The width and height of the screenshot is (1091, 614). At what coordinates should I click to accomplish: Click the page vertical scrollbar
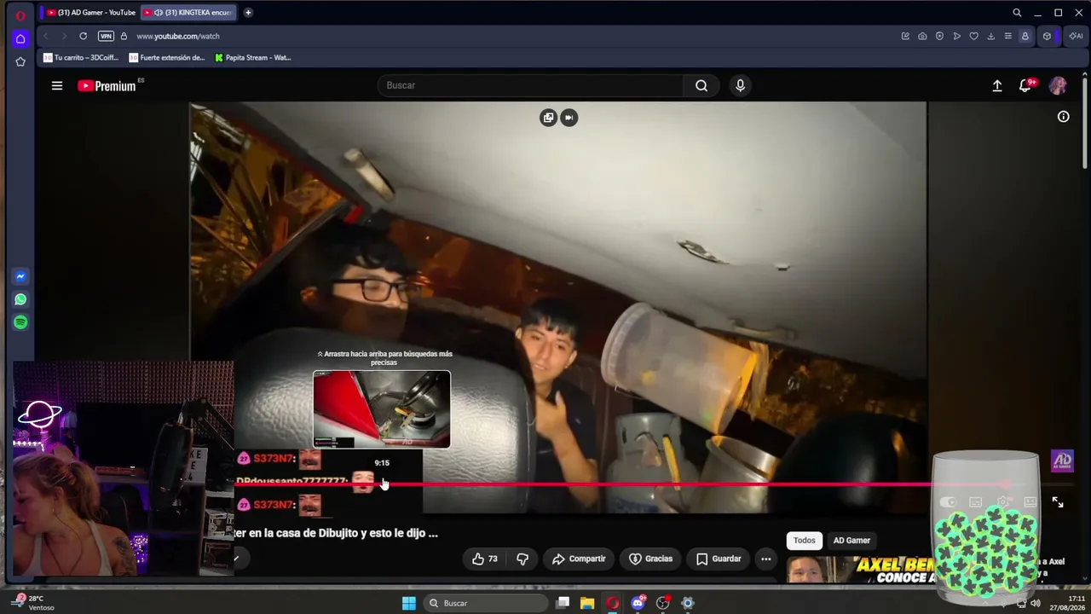pos(1084,124)
